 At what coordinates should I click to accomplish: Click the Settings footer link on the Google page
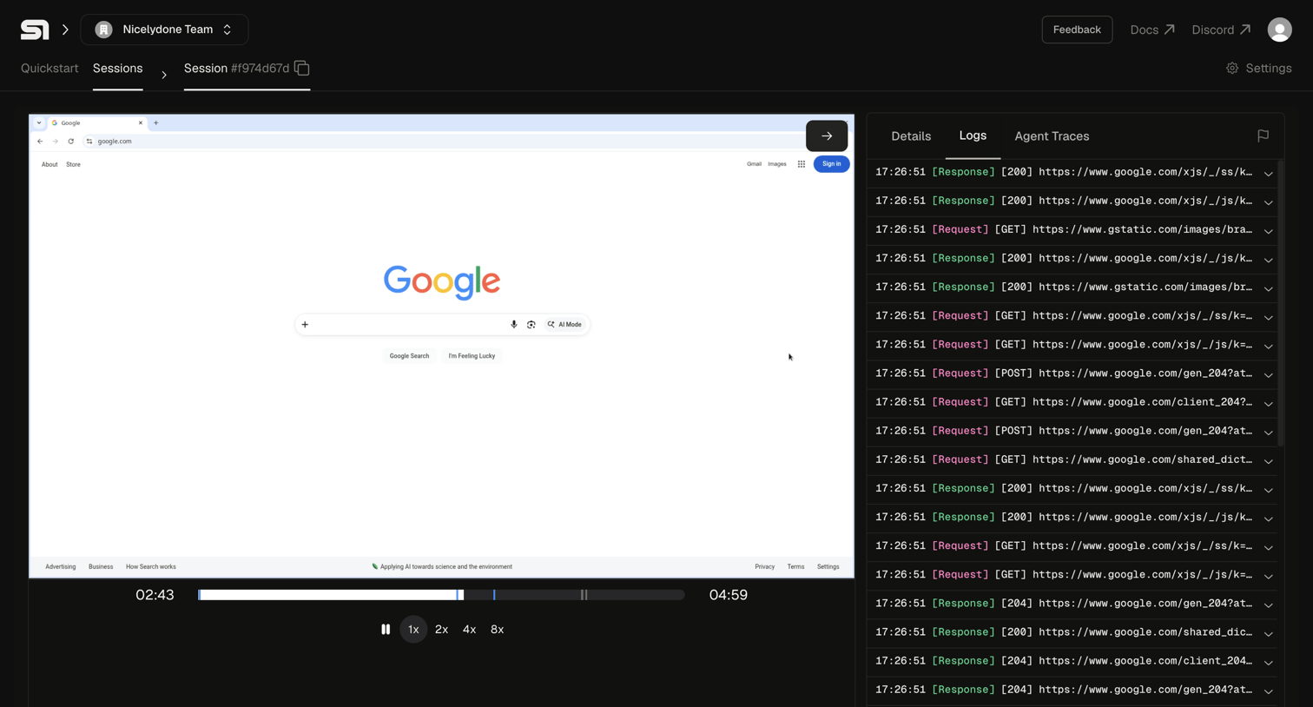[828, 567]
